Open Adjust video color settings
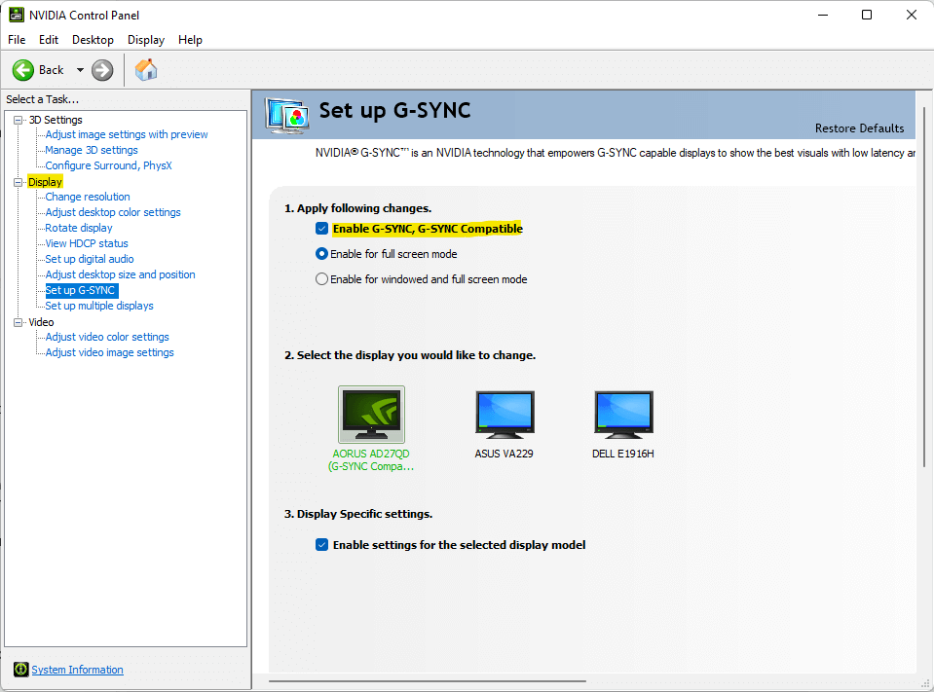 coord(107,337)
